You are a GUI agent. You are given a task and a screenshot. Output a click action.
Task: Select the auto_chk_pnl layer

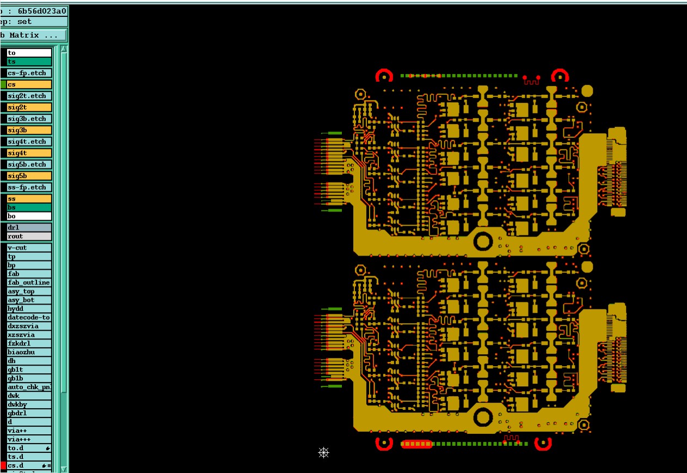coord(29,387)
